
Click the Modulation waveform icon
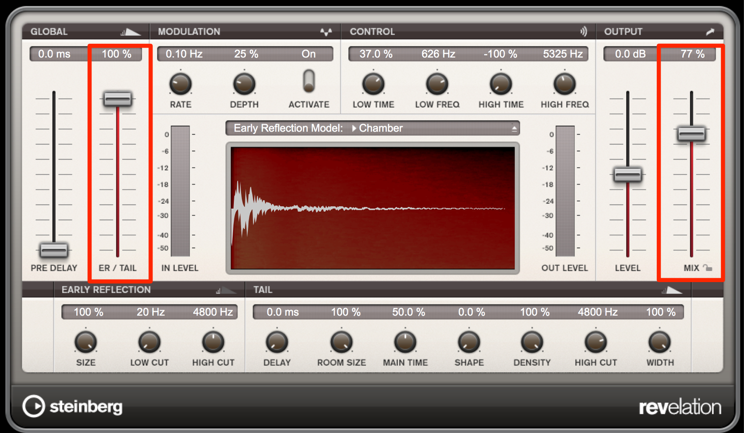pos(326,32)
